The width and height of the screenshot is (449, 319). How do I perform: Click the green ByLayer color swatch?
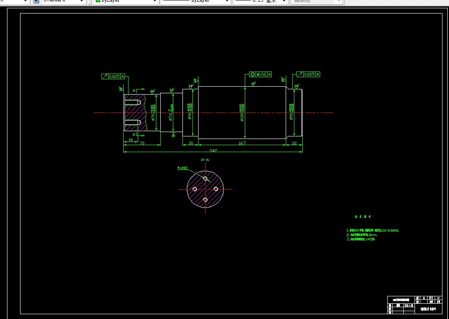[x=98, y=1]
